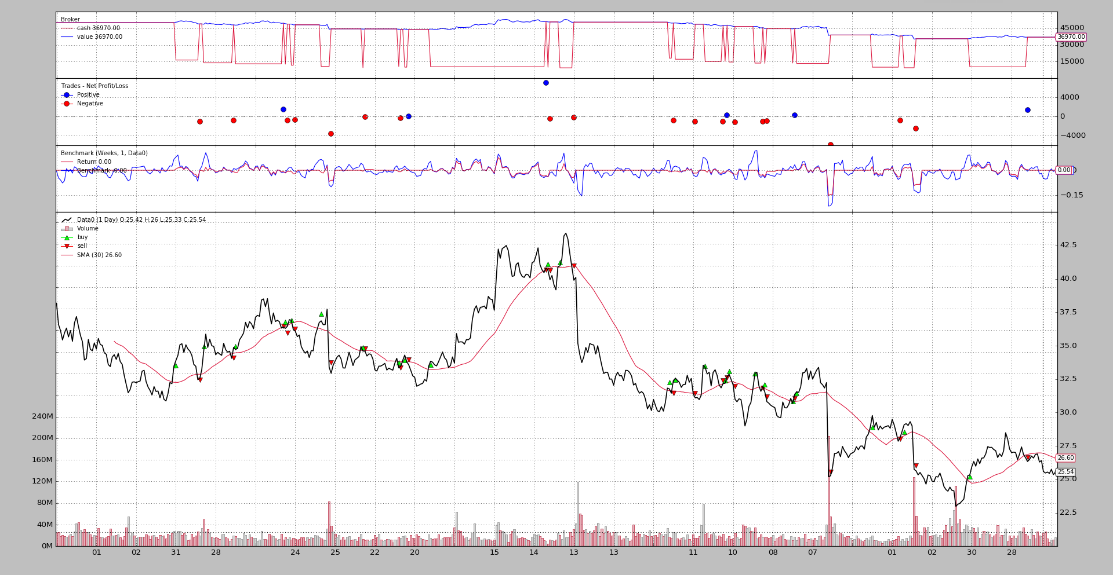Click the green buy triangle legend icon
This screenshot has width=1113, height=575.
click(x=67, y=237)
